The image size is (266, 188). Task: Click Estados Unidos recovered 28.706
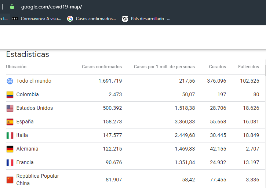coord(218,108)
